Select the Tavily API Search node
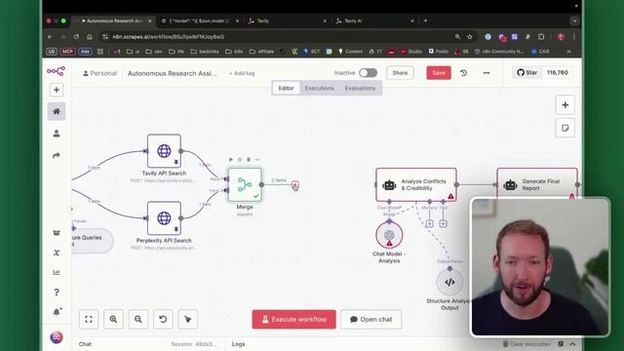This screenshot has width=624, height=351. pos(164,151)
